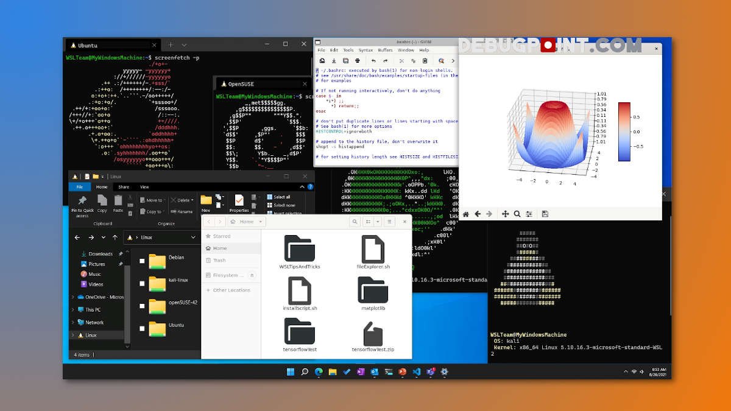This screenshot has height=411, width=731.
Task: Check the box next to openSUSE-42 folder
Action: [x=143, y=306]
